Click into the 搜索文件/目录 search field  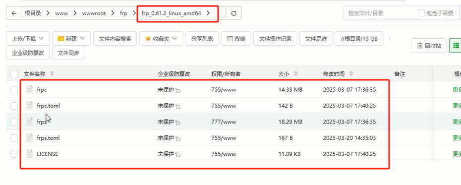pos(379,13)
